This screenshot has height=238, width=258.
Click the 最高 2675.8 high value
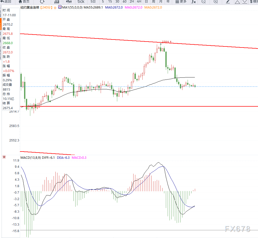(x=8, y=34)
